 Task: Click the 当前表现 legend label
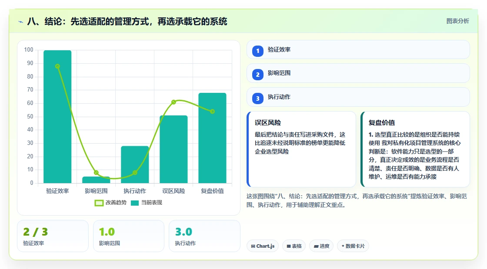tap(152, 203)
